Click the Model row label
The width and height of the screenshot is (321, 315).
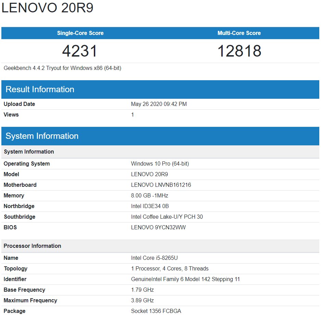[x=11, y=174]
